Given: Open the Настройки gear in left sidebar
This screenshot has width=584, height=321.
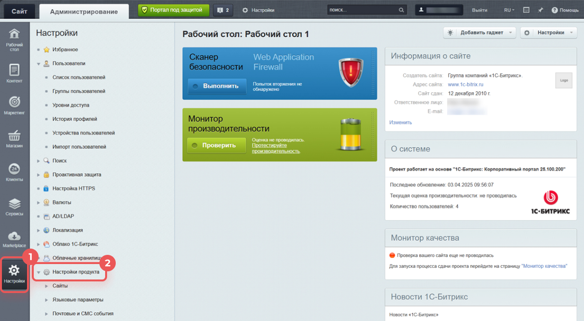Looking at the screenshot, I should (x=14, y=274).
